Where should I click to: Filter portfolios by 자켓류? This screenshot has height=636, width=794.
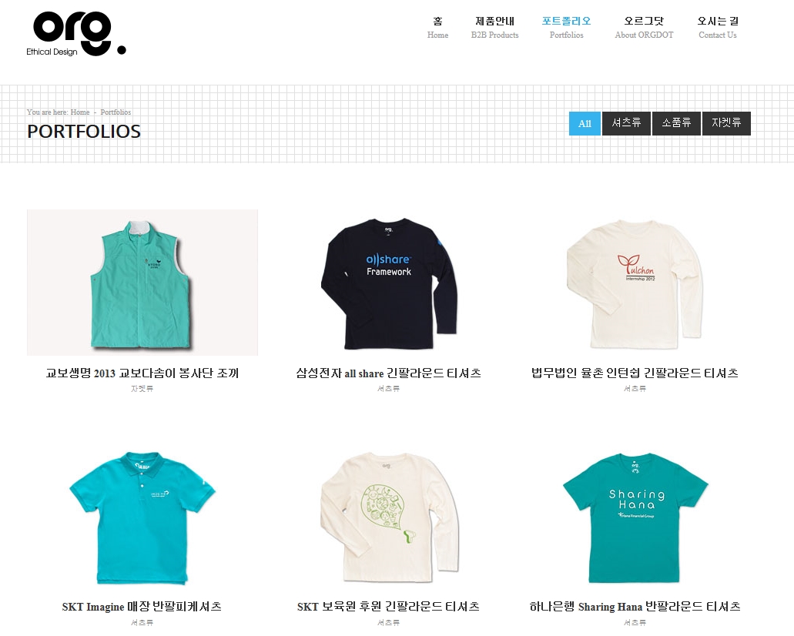[x=727, y=123]
